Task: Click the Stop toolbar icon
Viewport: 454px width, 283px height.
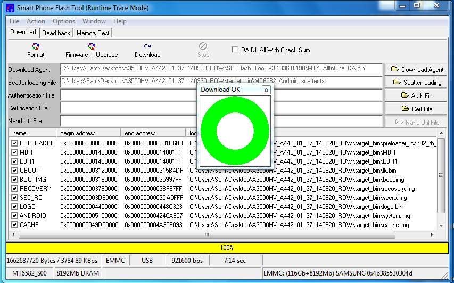Action: point(203,47)
